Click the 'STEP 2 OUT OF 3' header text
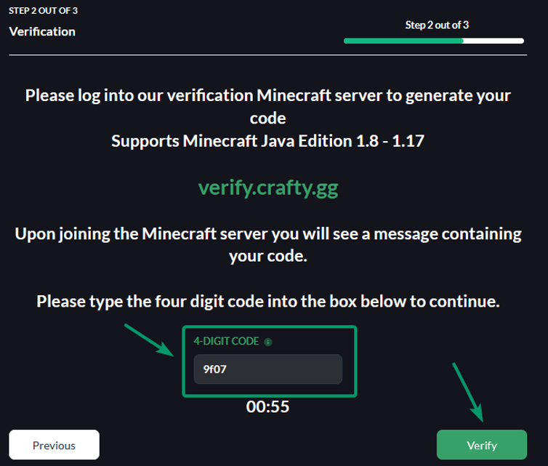The width and height of the screenshot is (548, 466). (x=44, y=11)
